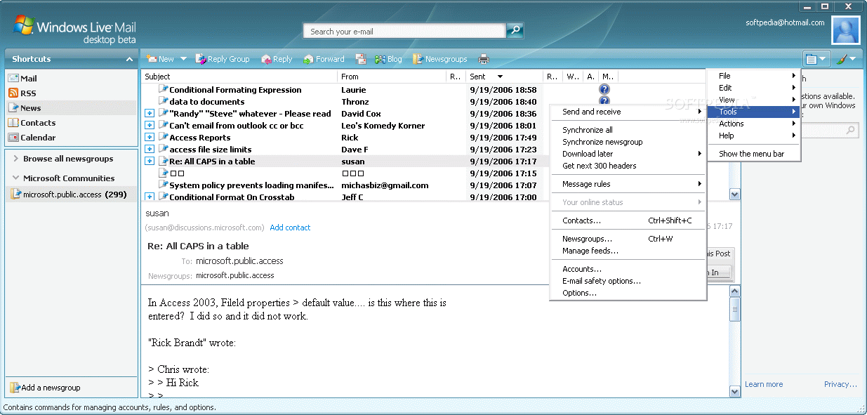Screen dimensions: 867x415
Task: Print using the printer icon
Action: coord(484,59)
